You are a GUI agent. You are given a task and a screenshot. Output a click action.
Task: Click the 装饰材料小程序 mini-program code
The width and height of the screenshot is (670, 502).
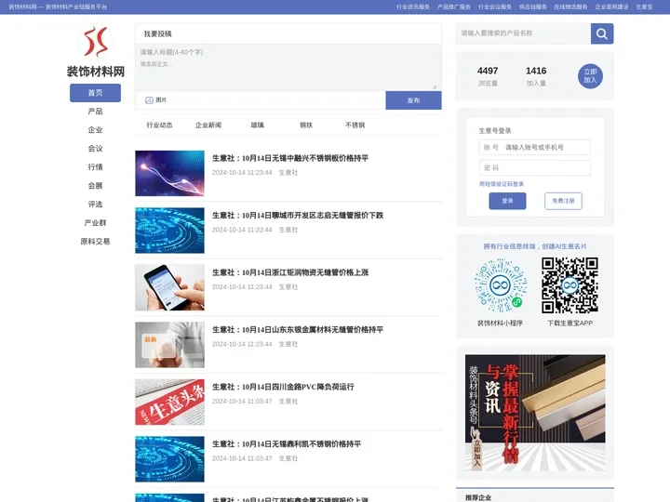500,285
